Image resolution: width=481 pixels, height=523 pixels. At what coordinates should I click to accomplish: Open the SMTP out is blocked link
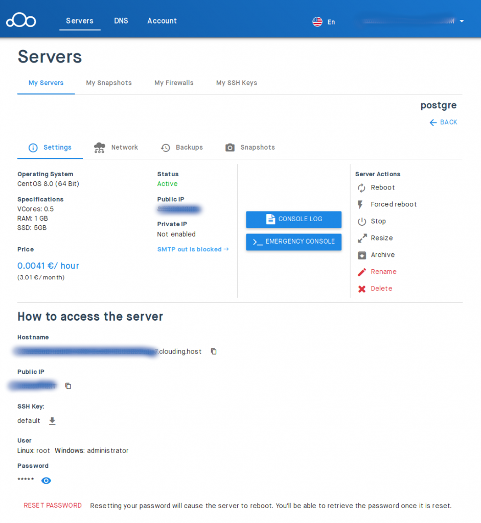point(193,250)
